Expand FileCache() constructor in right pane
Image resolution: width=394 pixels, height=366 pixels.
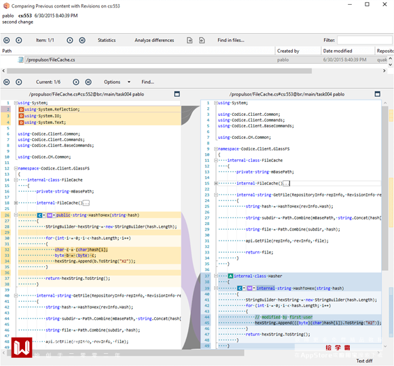point(215,184)
